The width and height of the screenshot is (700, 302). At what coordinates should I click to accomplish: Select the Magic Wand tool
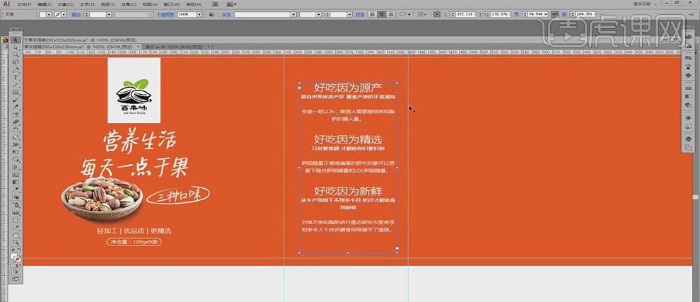click(16, 54)
